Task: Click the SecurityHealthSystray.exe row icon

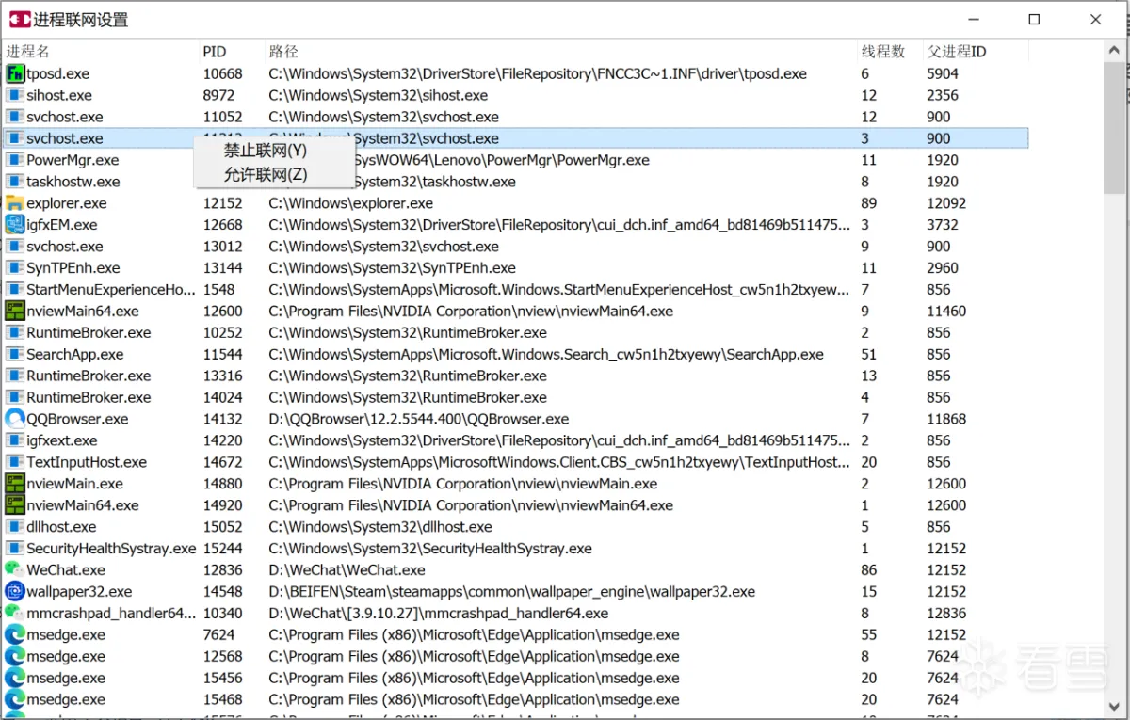Action: (15, 549)
